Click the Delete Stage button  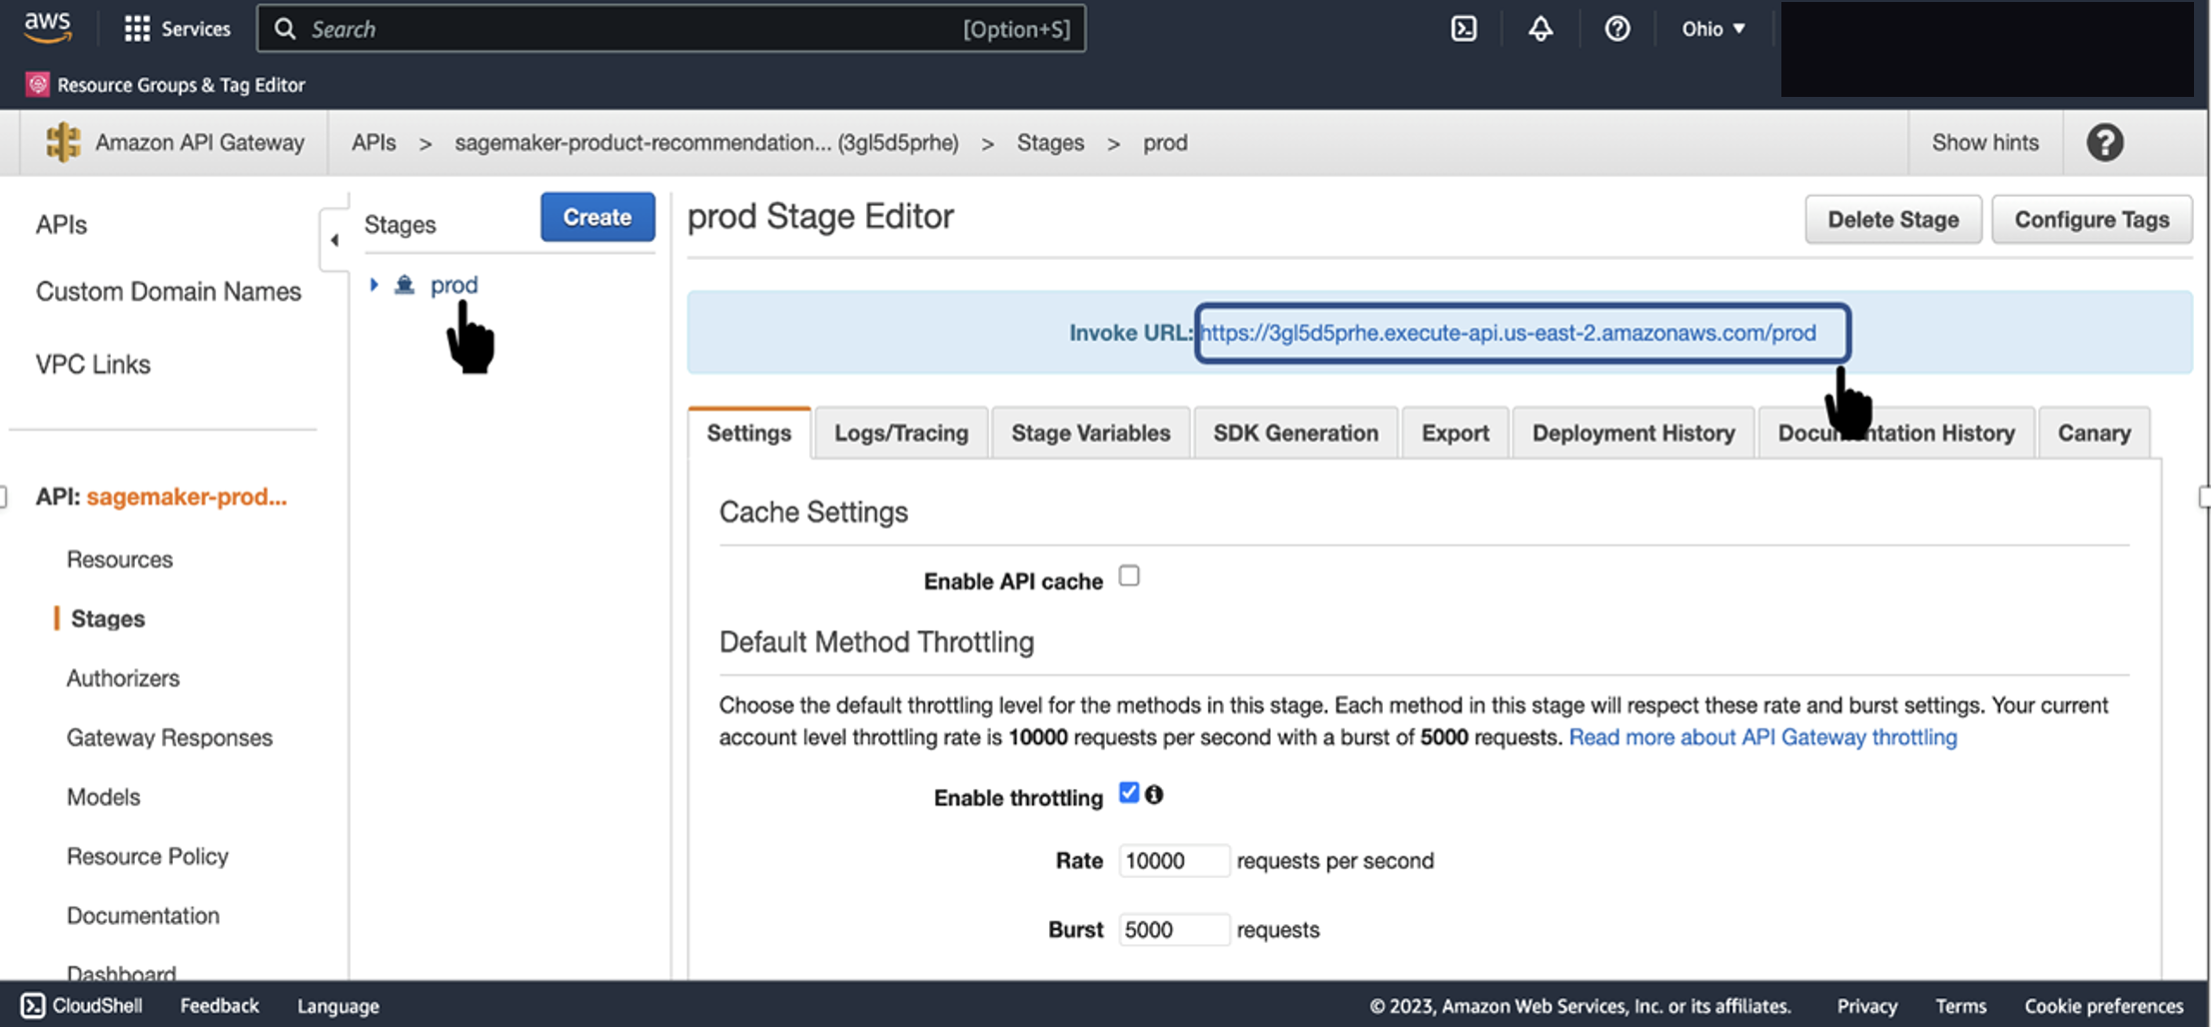1892,220
